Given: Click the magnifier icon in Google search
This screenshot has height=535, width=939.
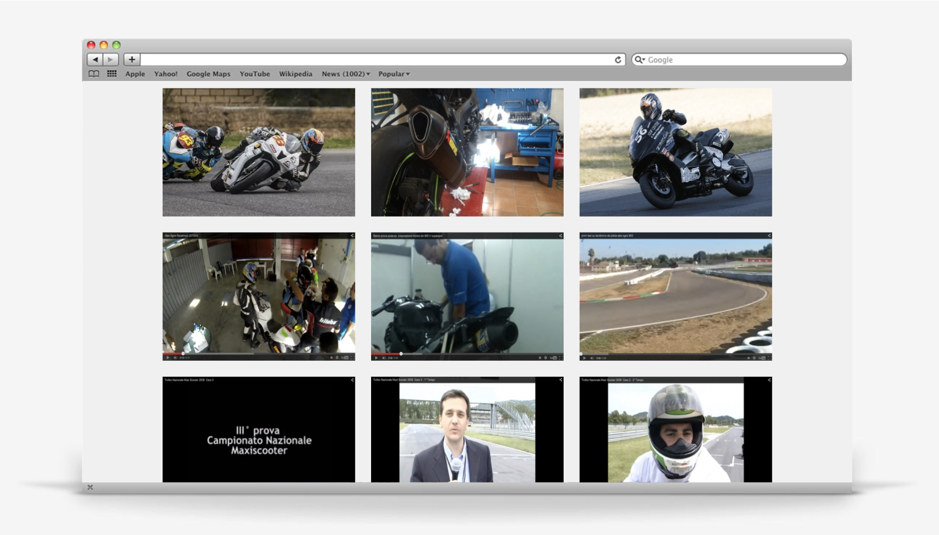Looking at the screenshot, I should coord(638,60).
